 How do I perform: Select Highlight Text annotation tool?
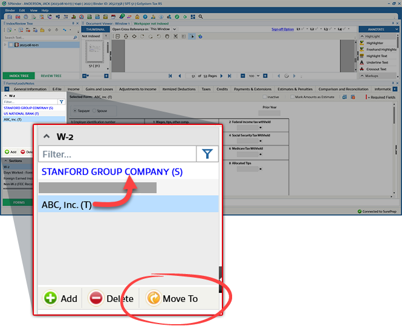point(377,56)
